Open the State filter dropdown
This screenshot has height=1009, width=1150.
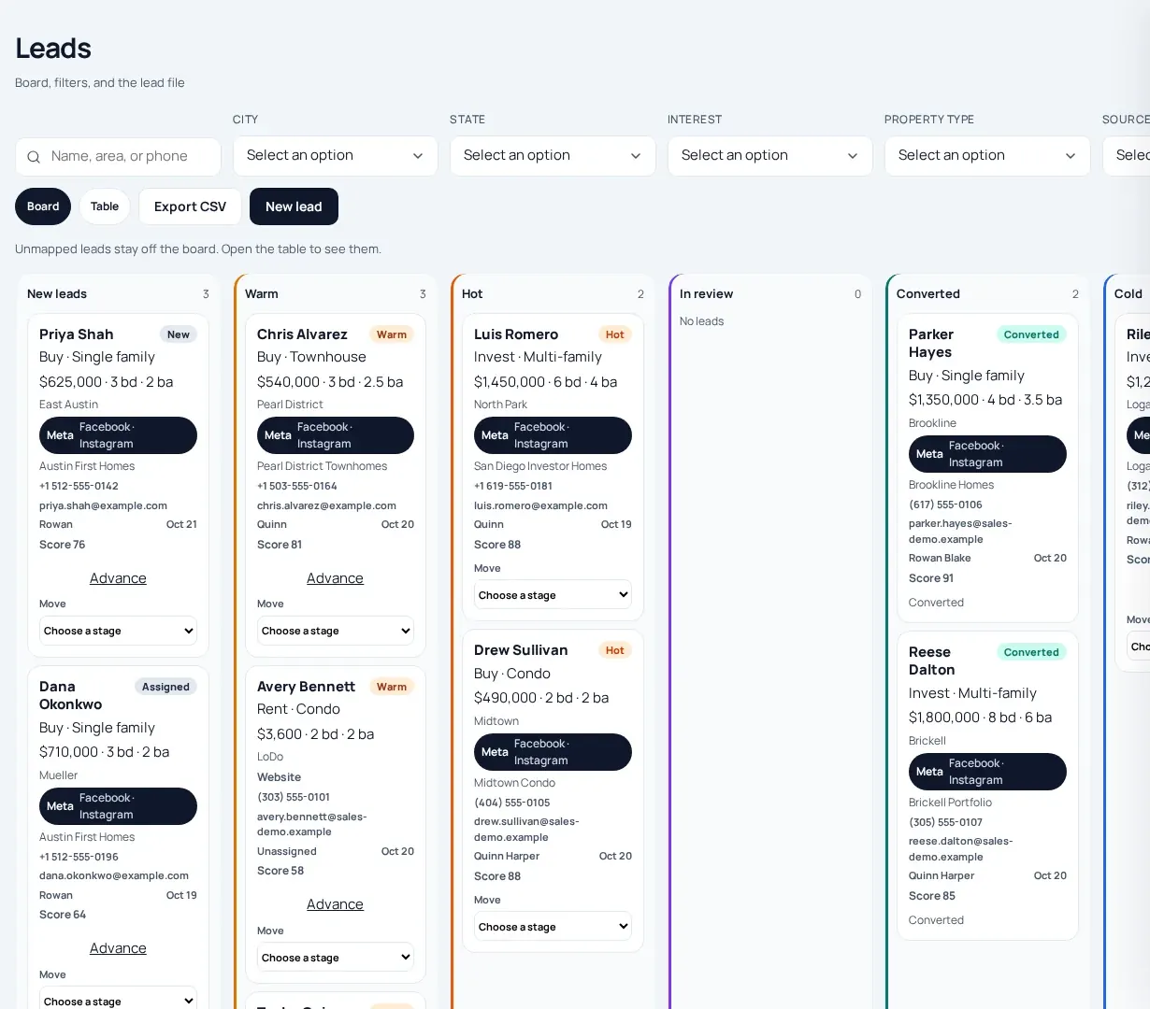[553, 155]
